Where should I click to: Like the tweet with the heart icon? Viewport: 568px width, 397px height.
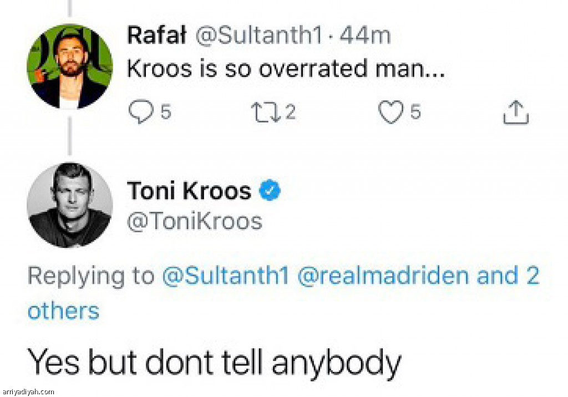tap(390, 111)
